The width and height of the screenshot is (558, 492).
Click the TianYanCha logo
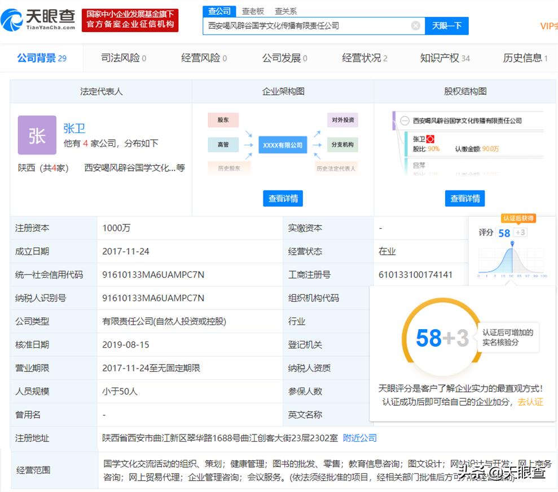click(x=38, y=20)
